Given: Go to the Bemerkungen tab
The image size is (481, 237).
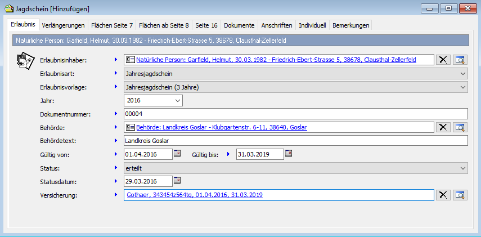Looking at the screenshot, I should [350, 25].
